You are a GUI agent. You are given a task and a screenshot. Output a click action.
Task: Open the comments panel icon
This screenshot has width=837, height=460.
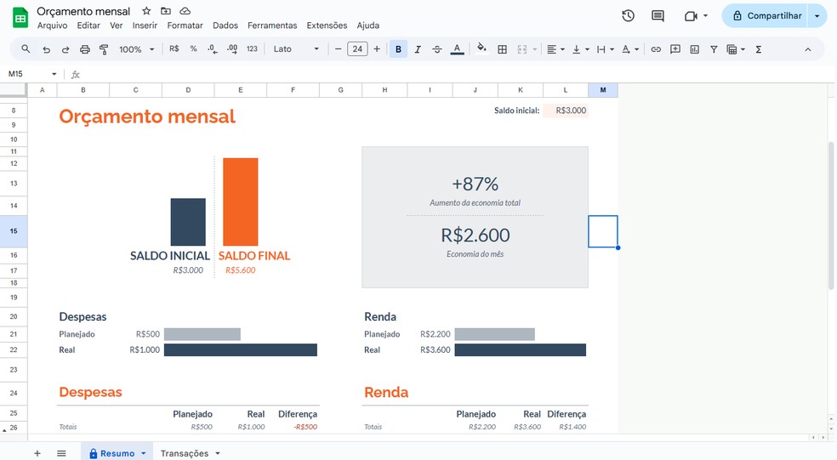pos(658,15)
